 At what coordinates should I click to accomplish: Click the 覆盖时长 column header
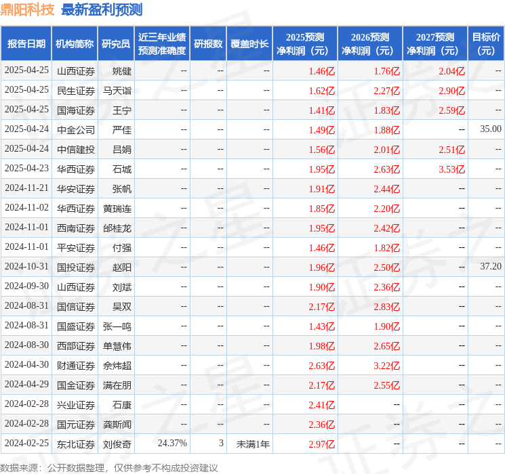click(x=249, y=43)
